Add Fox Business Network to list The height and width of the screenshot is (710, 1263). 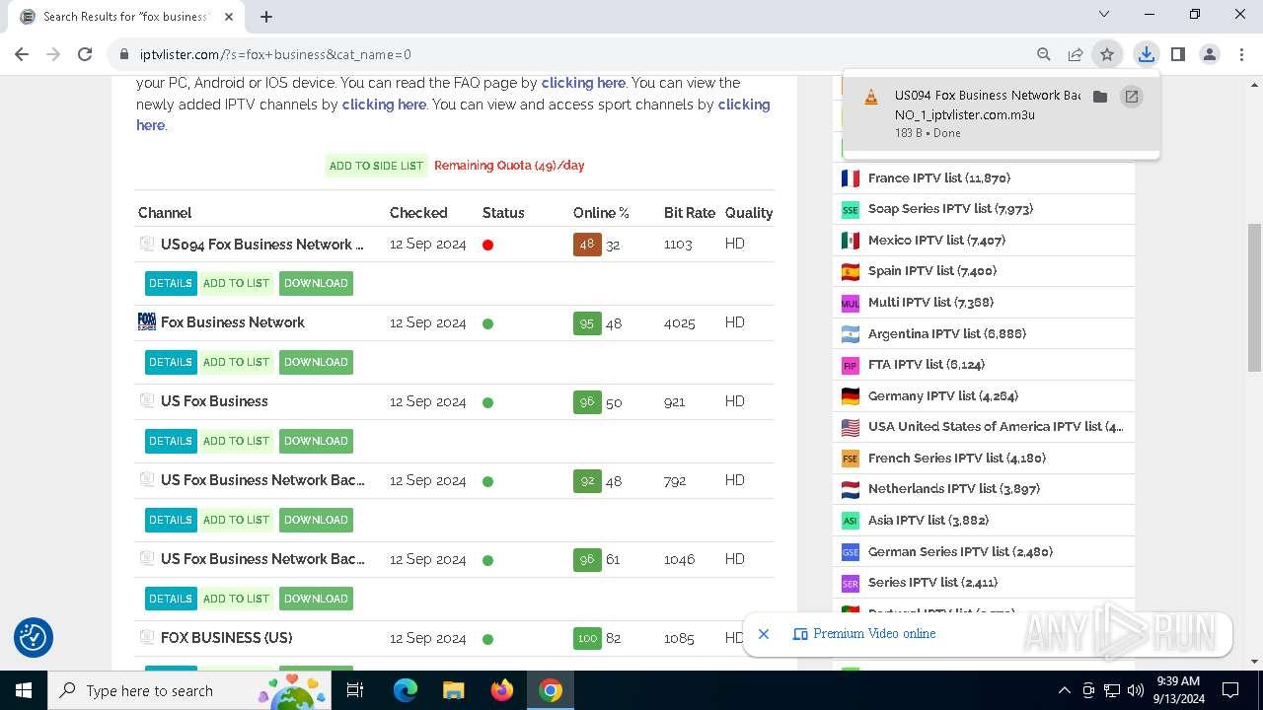pos(236,362)
